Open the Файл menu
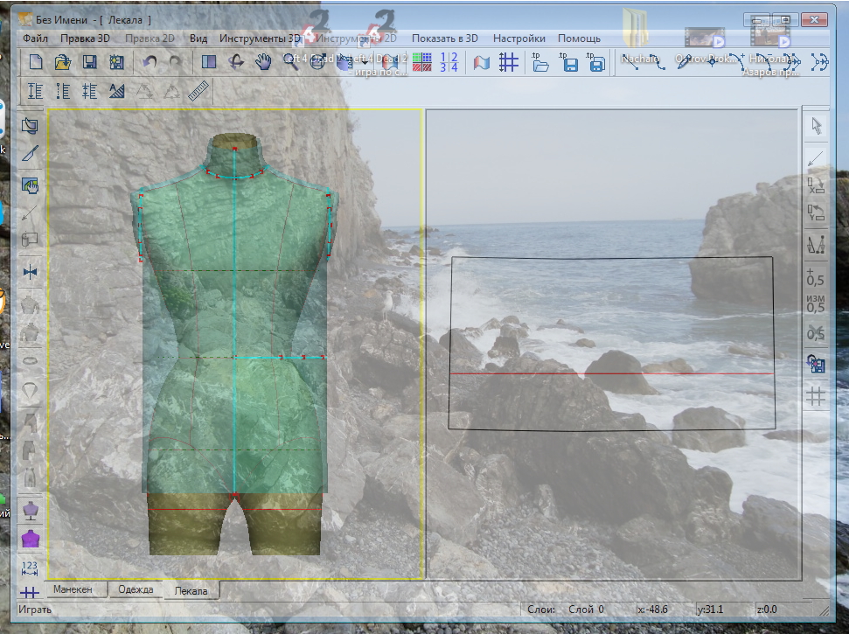 click(x=36, y=38)
